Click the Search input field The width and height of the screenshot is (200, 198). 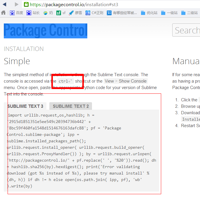tap(186, 30)
